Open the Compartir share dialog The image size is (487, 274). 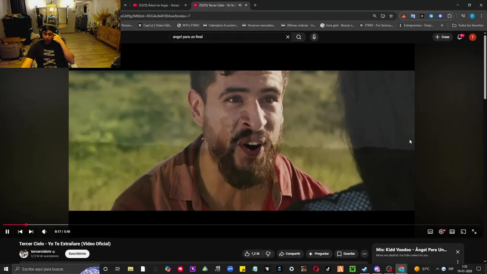[289, 254]
